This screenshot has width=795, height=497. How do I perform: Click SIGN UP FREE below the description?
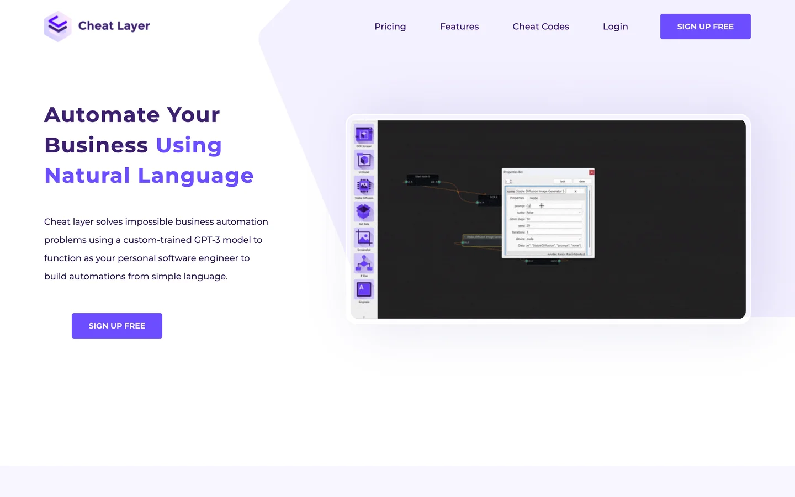point(117,326)
